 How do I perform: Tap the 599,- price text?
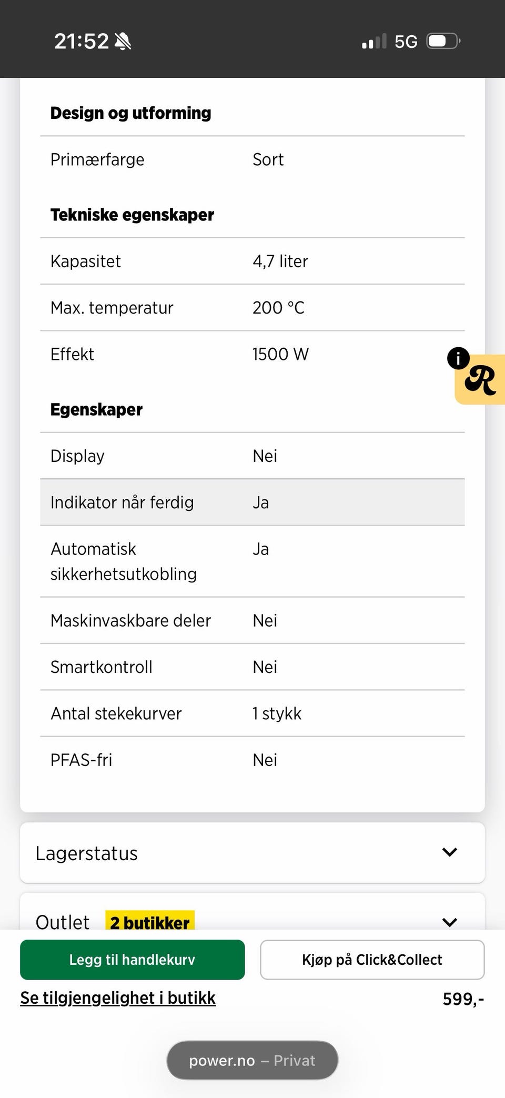[x=463, y=999]
